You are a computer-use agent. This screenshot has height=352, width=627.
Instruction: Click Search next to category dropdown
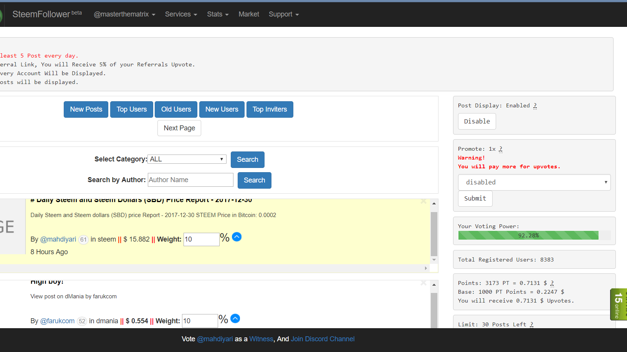[x=248, y=160]
